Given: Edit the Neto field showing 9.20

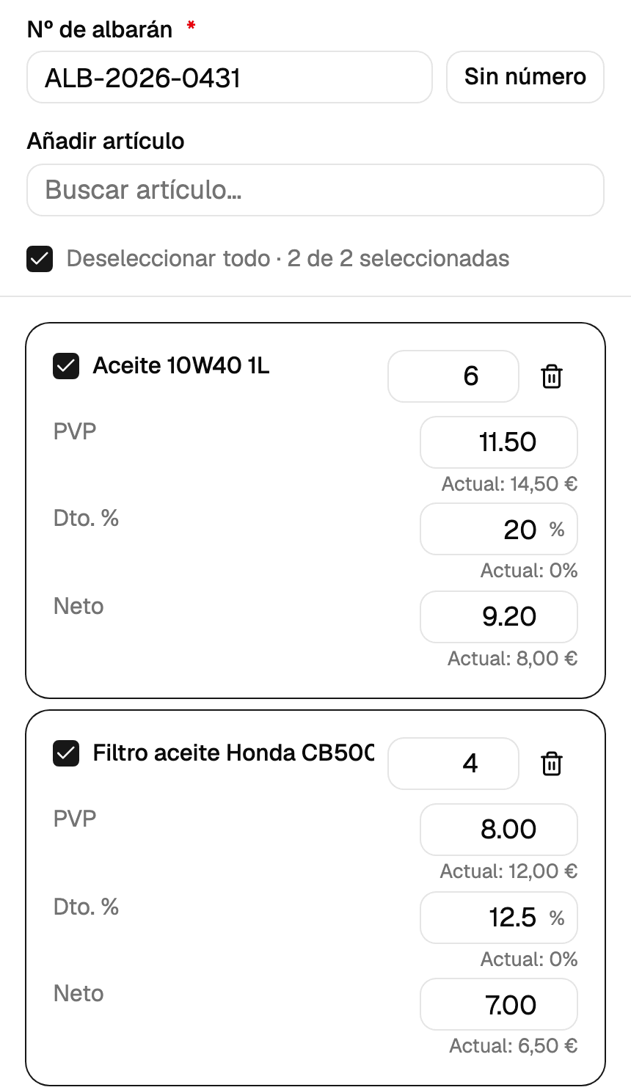Looking at the screenshot, I should tap(499, 617).
